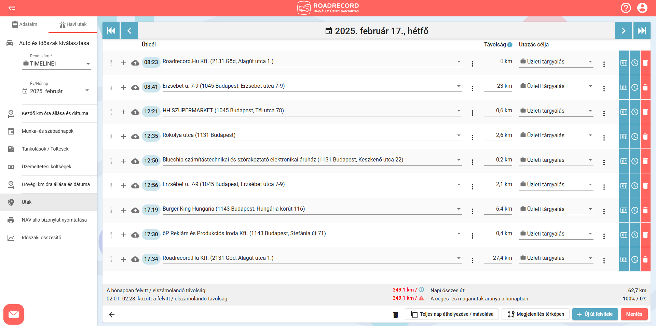Delete the 08:23 Roadrecord.Hu trip row
Viewport: 656px width, 326px height.
coord(645,63)
